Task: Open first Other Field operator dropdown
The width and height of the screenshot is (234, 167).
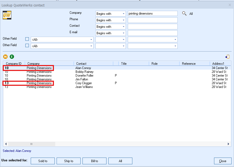Action: pyautogui.click(x=111, y=40)
